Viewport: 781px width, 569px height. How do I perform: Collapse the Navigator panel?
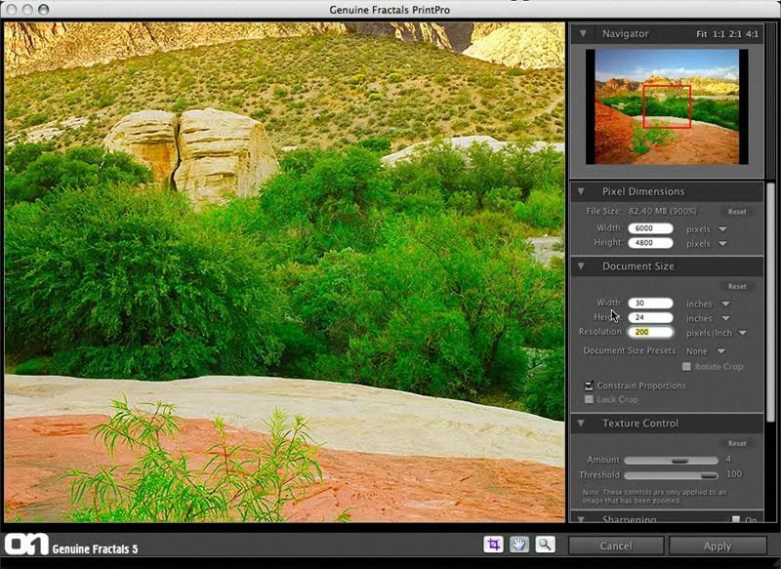583,33
